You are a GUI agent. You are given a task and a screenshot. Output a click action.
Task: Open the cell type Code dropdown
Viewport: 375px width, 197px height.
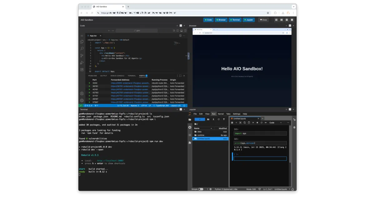click(276, 123)
